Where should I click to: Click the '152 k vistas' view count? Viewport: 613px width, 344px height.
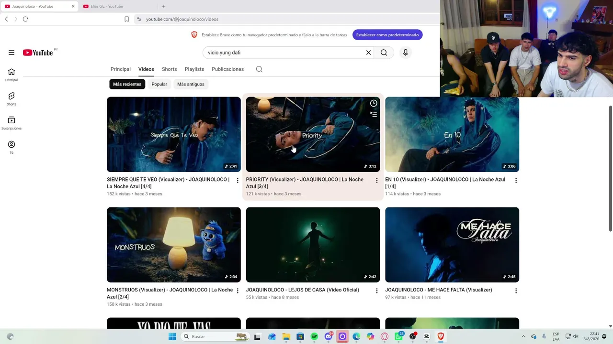click(x=119, y=194)
